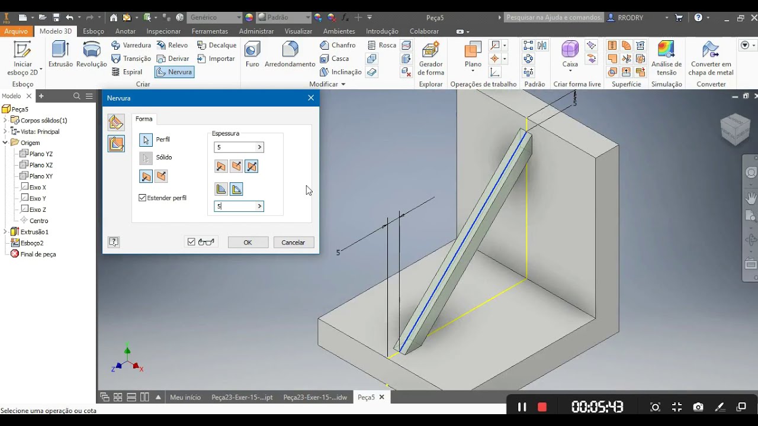The height and width of the screenshot is (426, 758).
Task: Open the Esboço ribbon tab
Action: tap(94, 31)
